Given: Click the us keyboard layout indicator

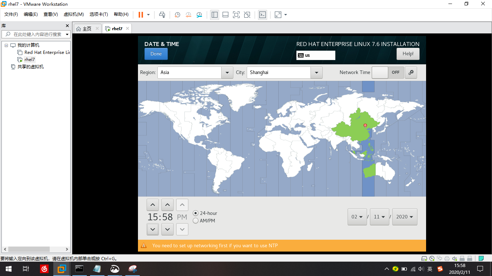Looking at the screenshot, I should (316, 55).
